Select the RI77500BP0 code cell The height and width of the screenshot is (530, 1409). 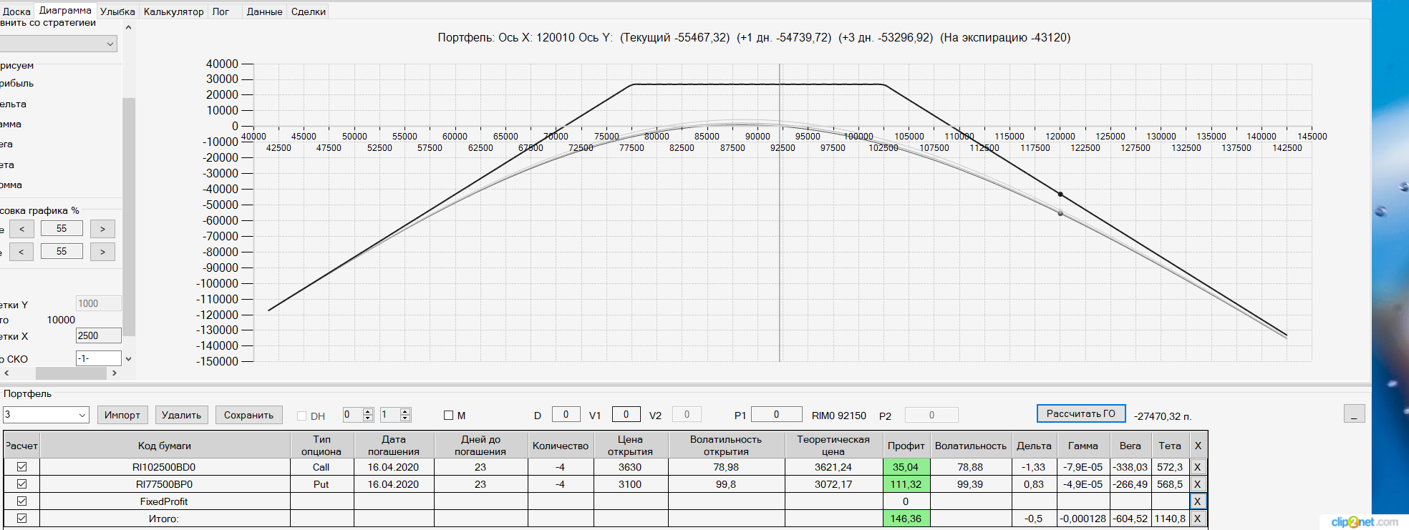click(x=165, y=484)
